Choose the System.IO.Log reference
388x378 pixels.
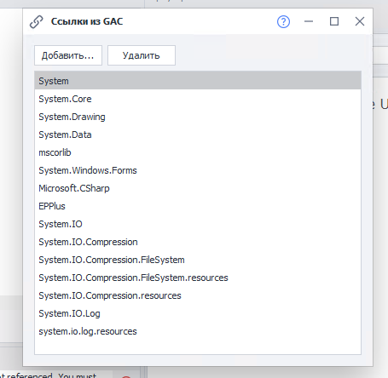click(198, 313)
